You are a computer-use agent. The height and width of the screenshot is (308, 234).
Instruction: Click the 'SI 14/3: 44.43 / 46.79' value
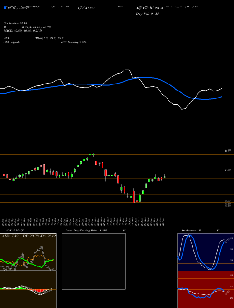coord(36,27)
